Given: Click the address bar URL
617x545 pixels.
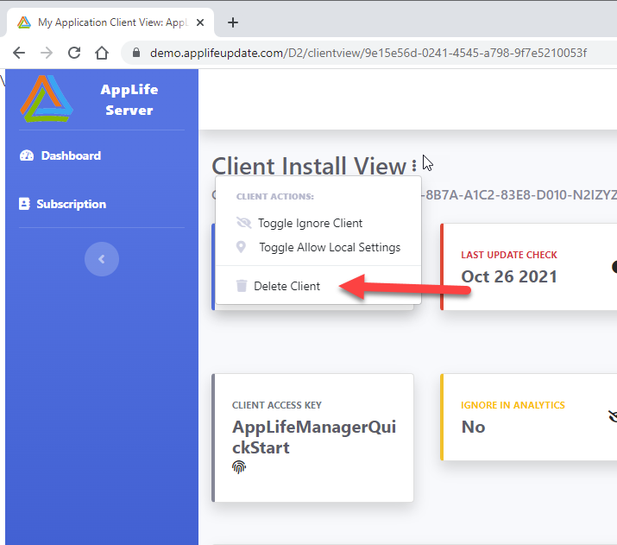Looking at the screenshot, I should point(368,53).
